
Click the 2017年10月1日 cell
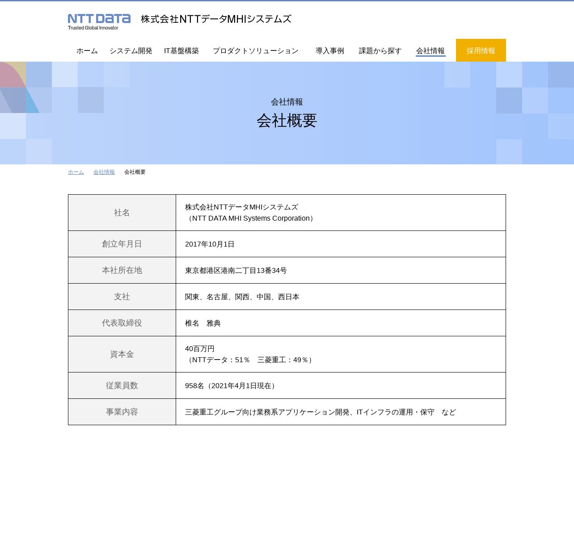341,244
